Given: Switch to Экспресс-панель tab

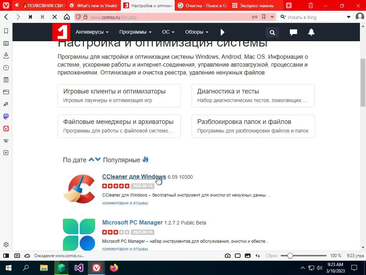Looking at the screenshot, I should click(257, 5).
